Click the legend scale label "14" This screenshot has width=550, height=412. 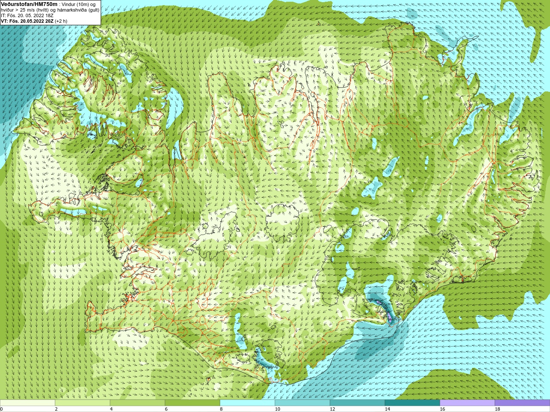(x=387, y=409)
